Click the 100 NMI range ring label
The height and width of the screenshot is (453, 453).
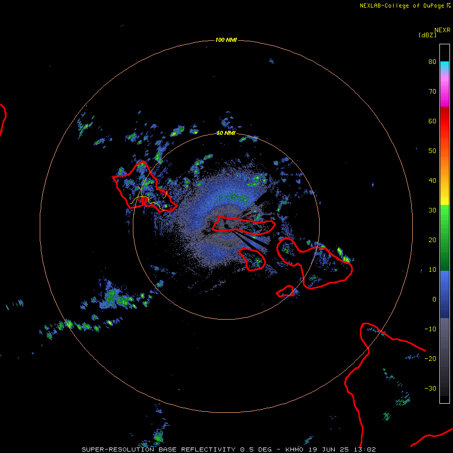tap(226, 40)
